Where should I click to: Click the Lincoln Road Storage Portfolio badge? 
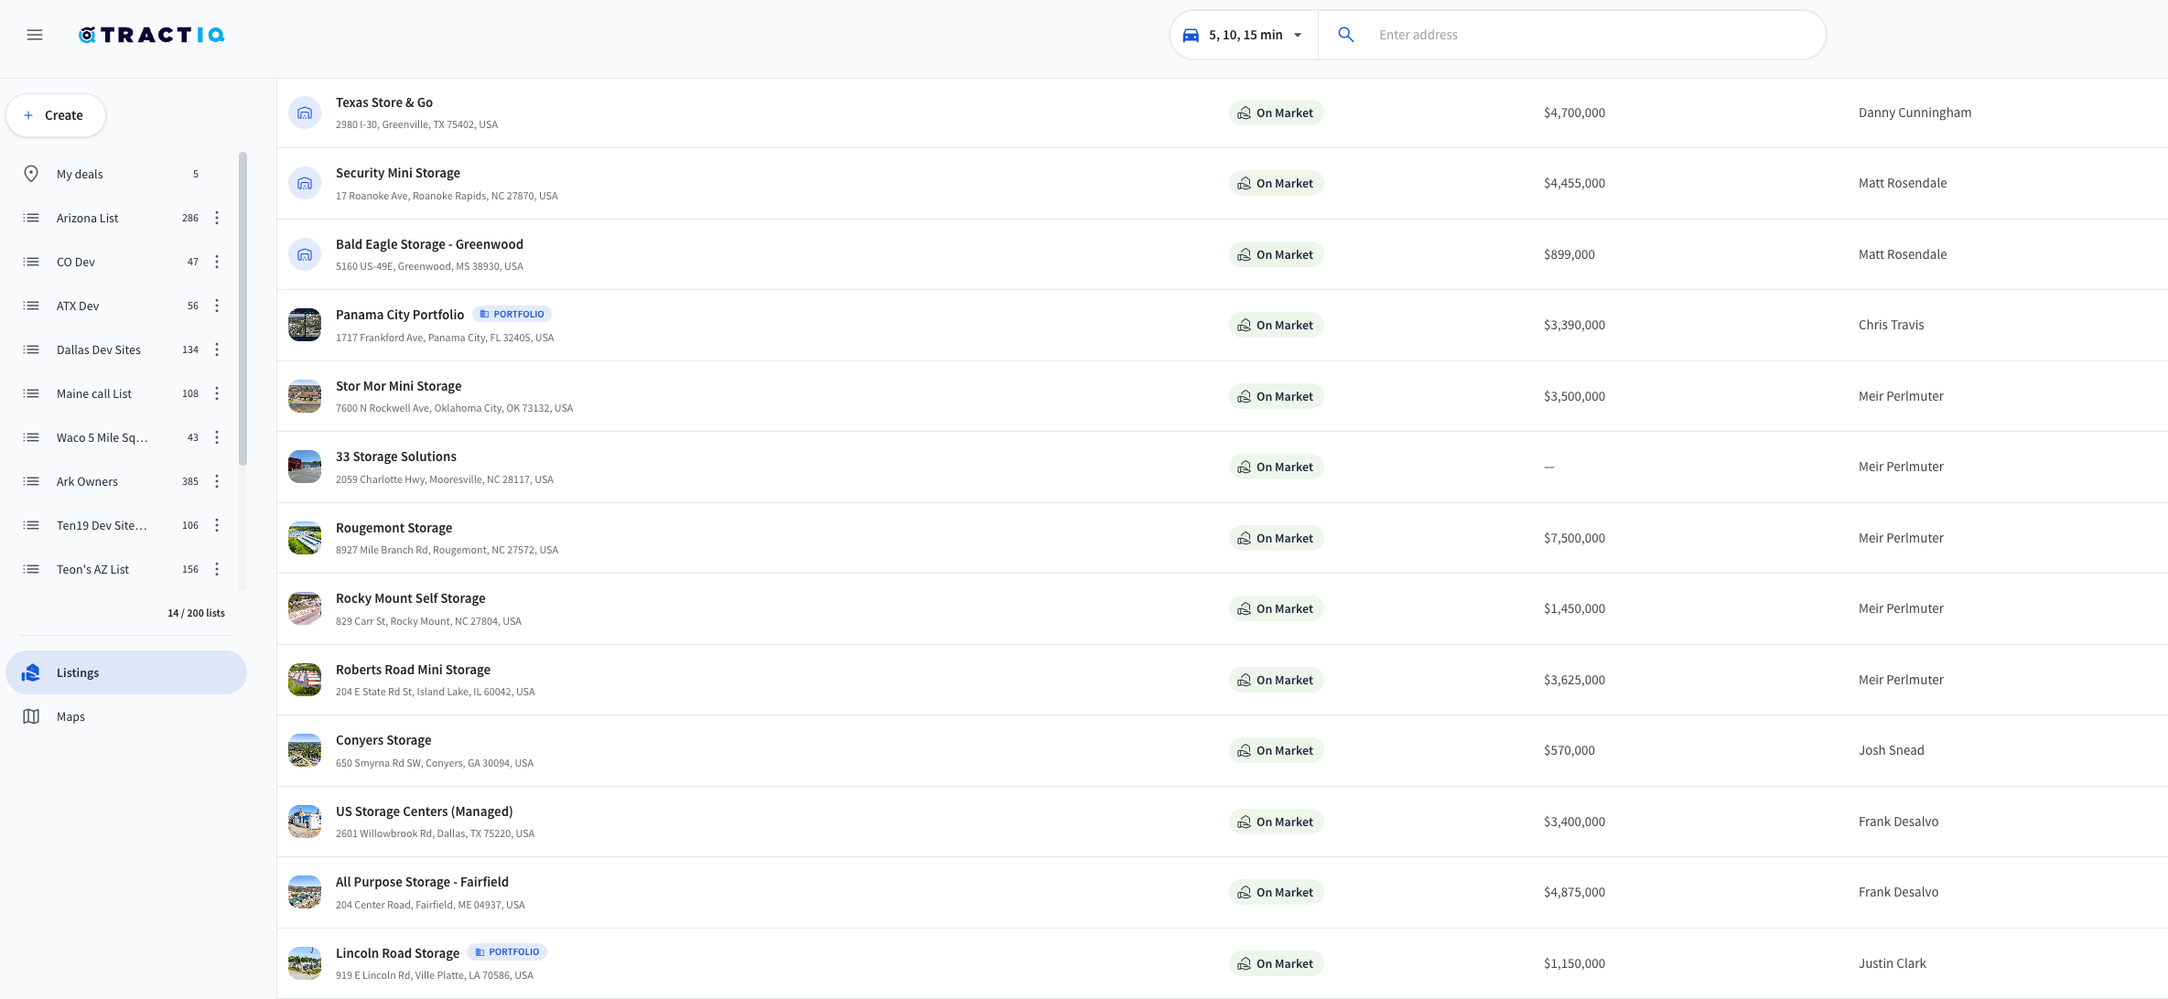[x=508, y=951]
